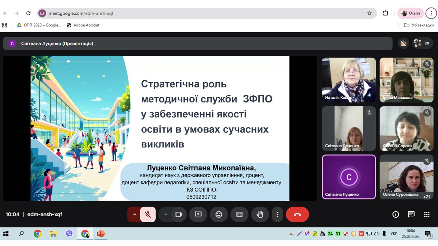The image size is (438, 246).
Task: Open the Усі закладки bookmarks folder
Action: [419, 25]
